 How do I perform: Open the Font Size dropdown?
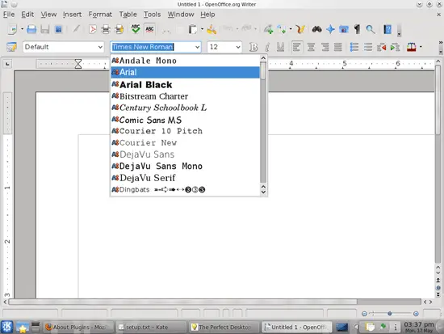click(x=238, y=47)
